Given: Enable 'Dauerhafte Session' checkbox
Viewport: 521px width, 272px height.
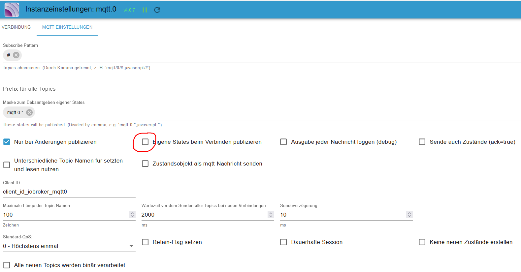Looking at the screenshot, I should coord(283,242).
